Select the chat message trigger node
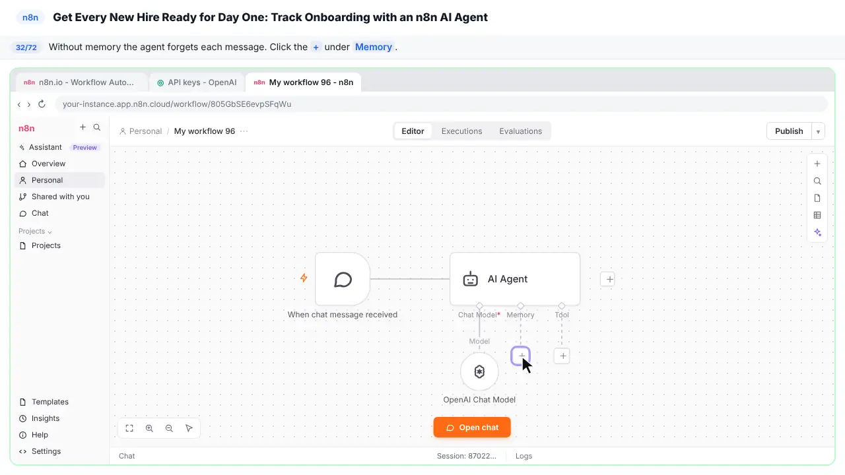845x475 pixels. point(343,279)
